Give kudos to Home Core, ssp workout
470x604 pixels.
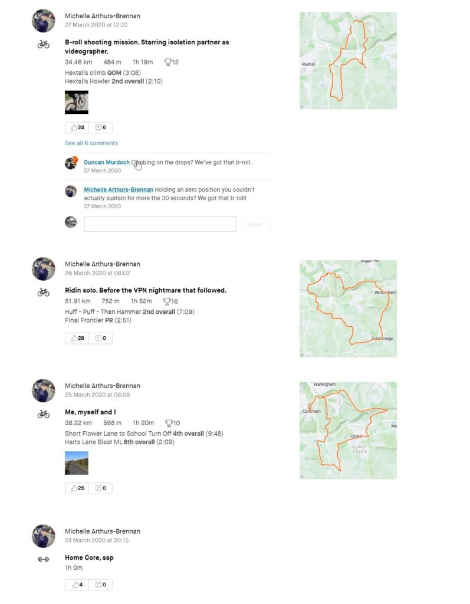77,585
